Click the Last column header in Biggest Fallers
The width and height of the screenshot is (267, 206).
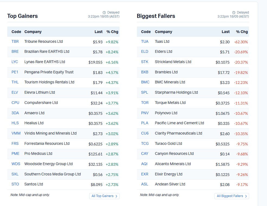tap(226, 32)
